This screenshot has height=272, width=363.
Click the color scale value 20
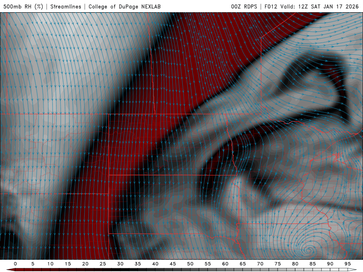pos(85,264)
